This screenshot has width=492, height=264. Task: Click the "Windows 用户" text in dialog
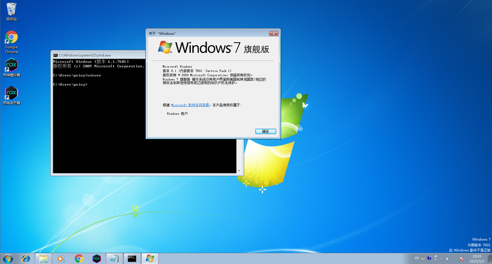177,114
